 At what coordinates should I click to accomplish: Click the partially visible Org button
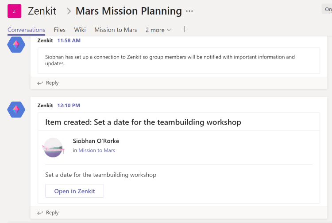[x=327, y=9]
